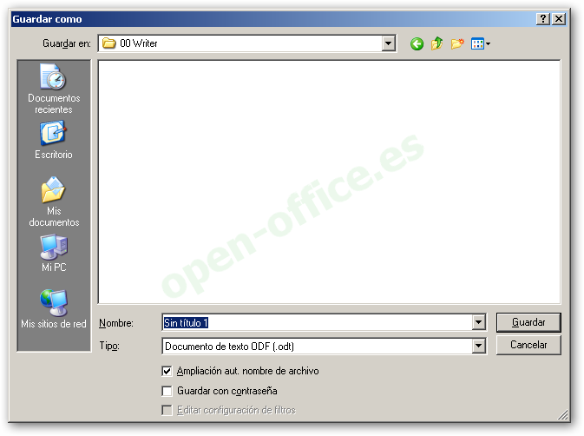The width and height of the screenshot is (584, 436).
Task: Jump to Escritorio location
Action: 54,140
